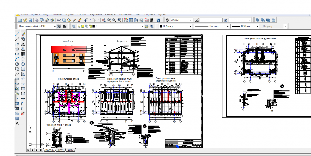Open Plot Preview icon
The width and height of the screenshot is (311, 156).
point(42,20)
